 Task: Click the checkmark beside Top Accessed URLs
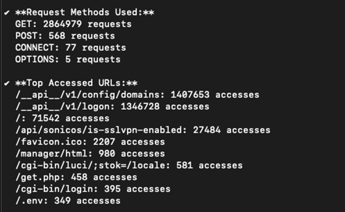pyautogui.click(x=7, y=83)
